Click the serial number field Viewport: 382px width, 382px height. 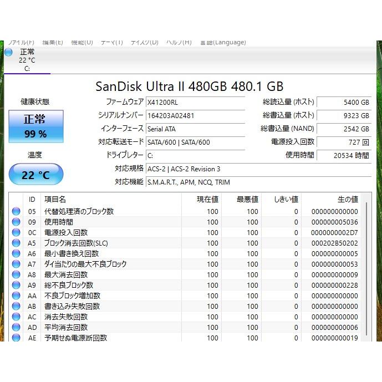click(x=195, y=115)
